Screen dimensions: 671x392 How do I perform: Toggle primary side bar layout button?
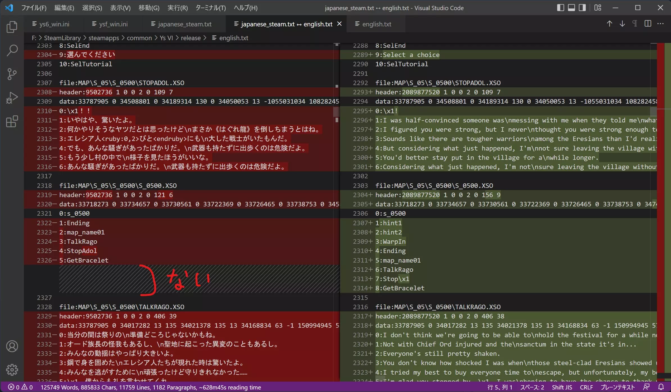(x=560, y=8)
